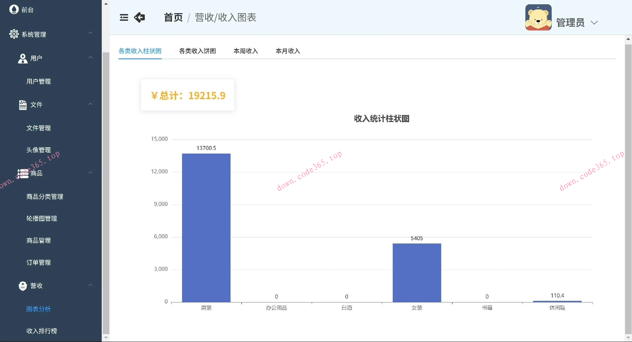
Task: Open 收入排行榜 from sidebar
Action: point(42,331)
